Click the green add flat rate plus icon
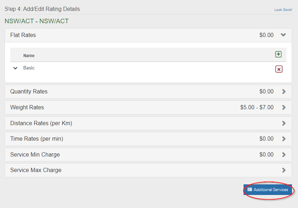This screenshot has width=298, height=208. (278, 54)
